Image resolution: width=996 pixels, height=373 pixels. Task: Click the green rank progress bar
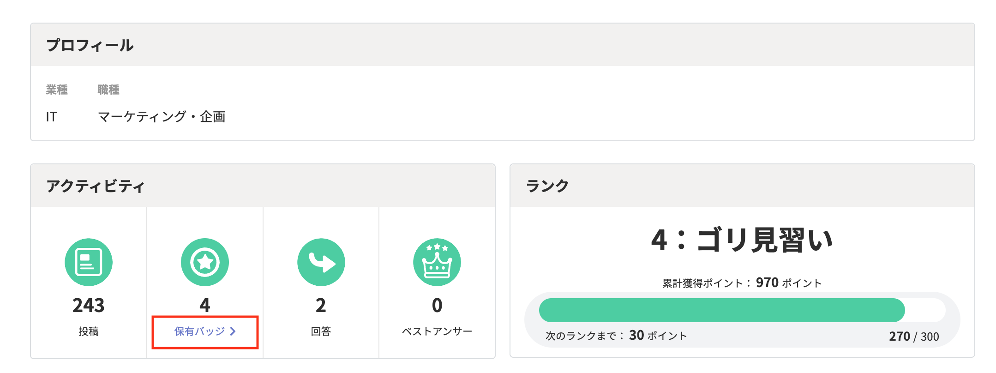[722, 310]
